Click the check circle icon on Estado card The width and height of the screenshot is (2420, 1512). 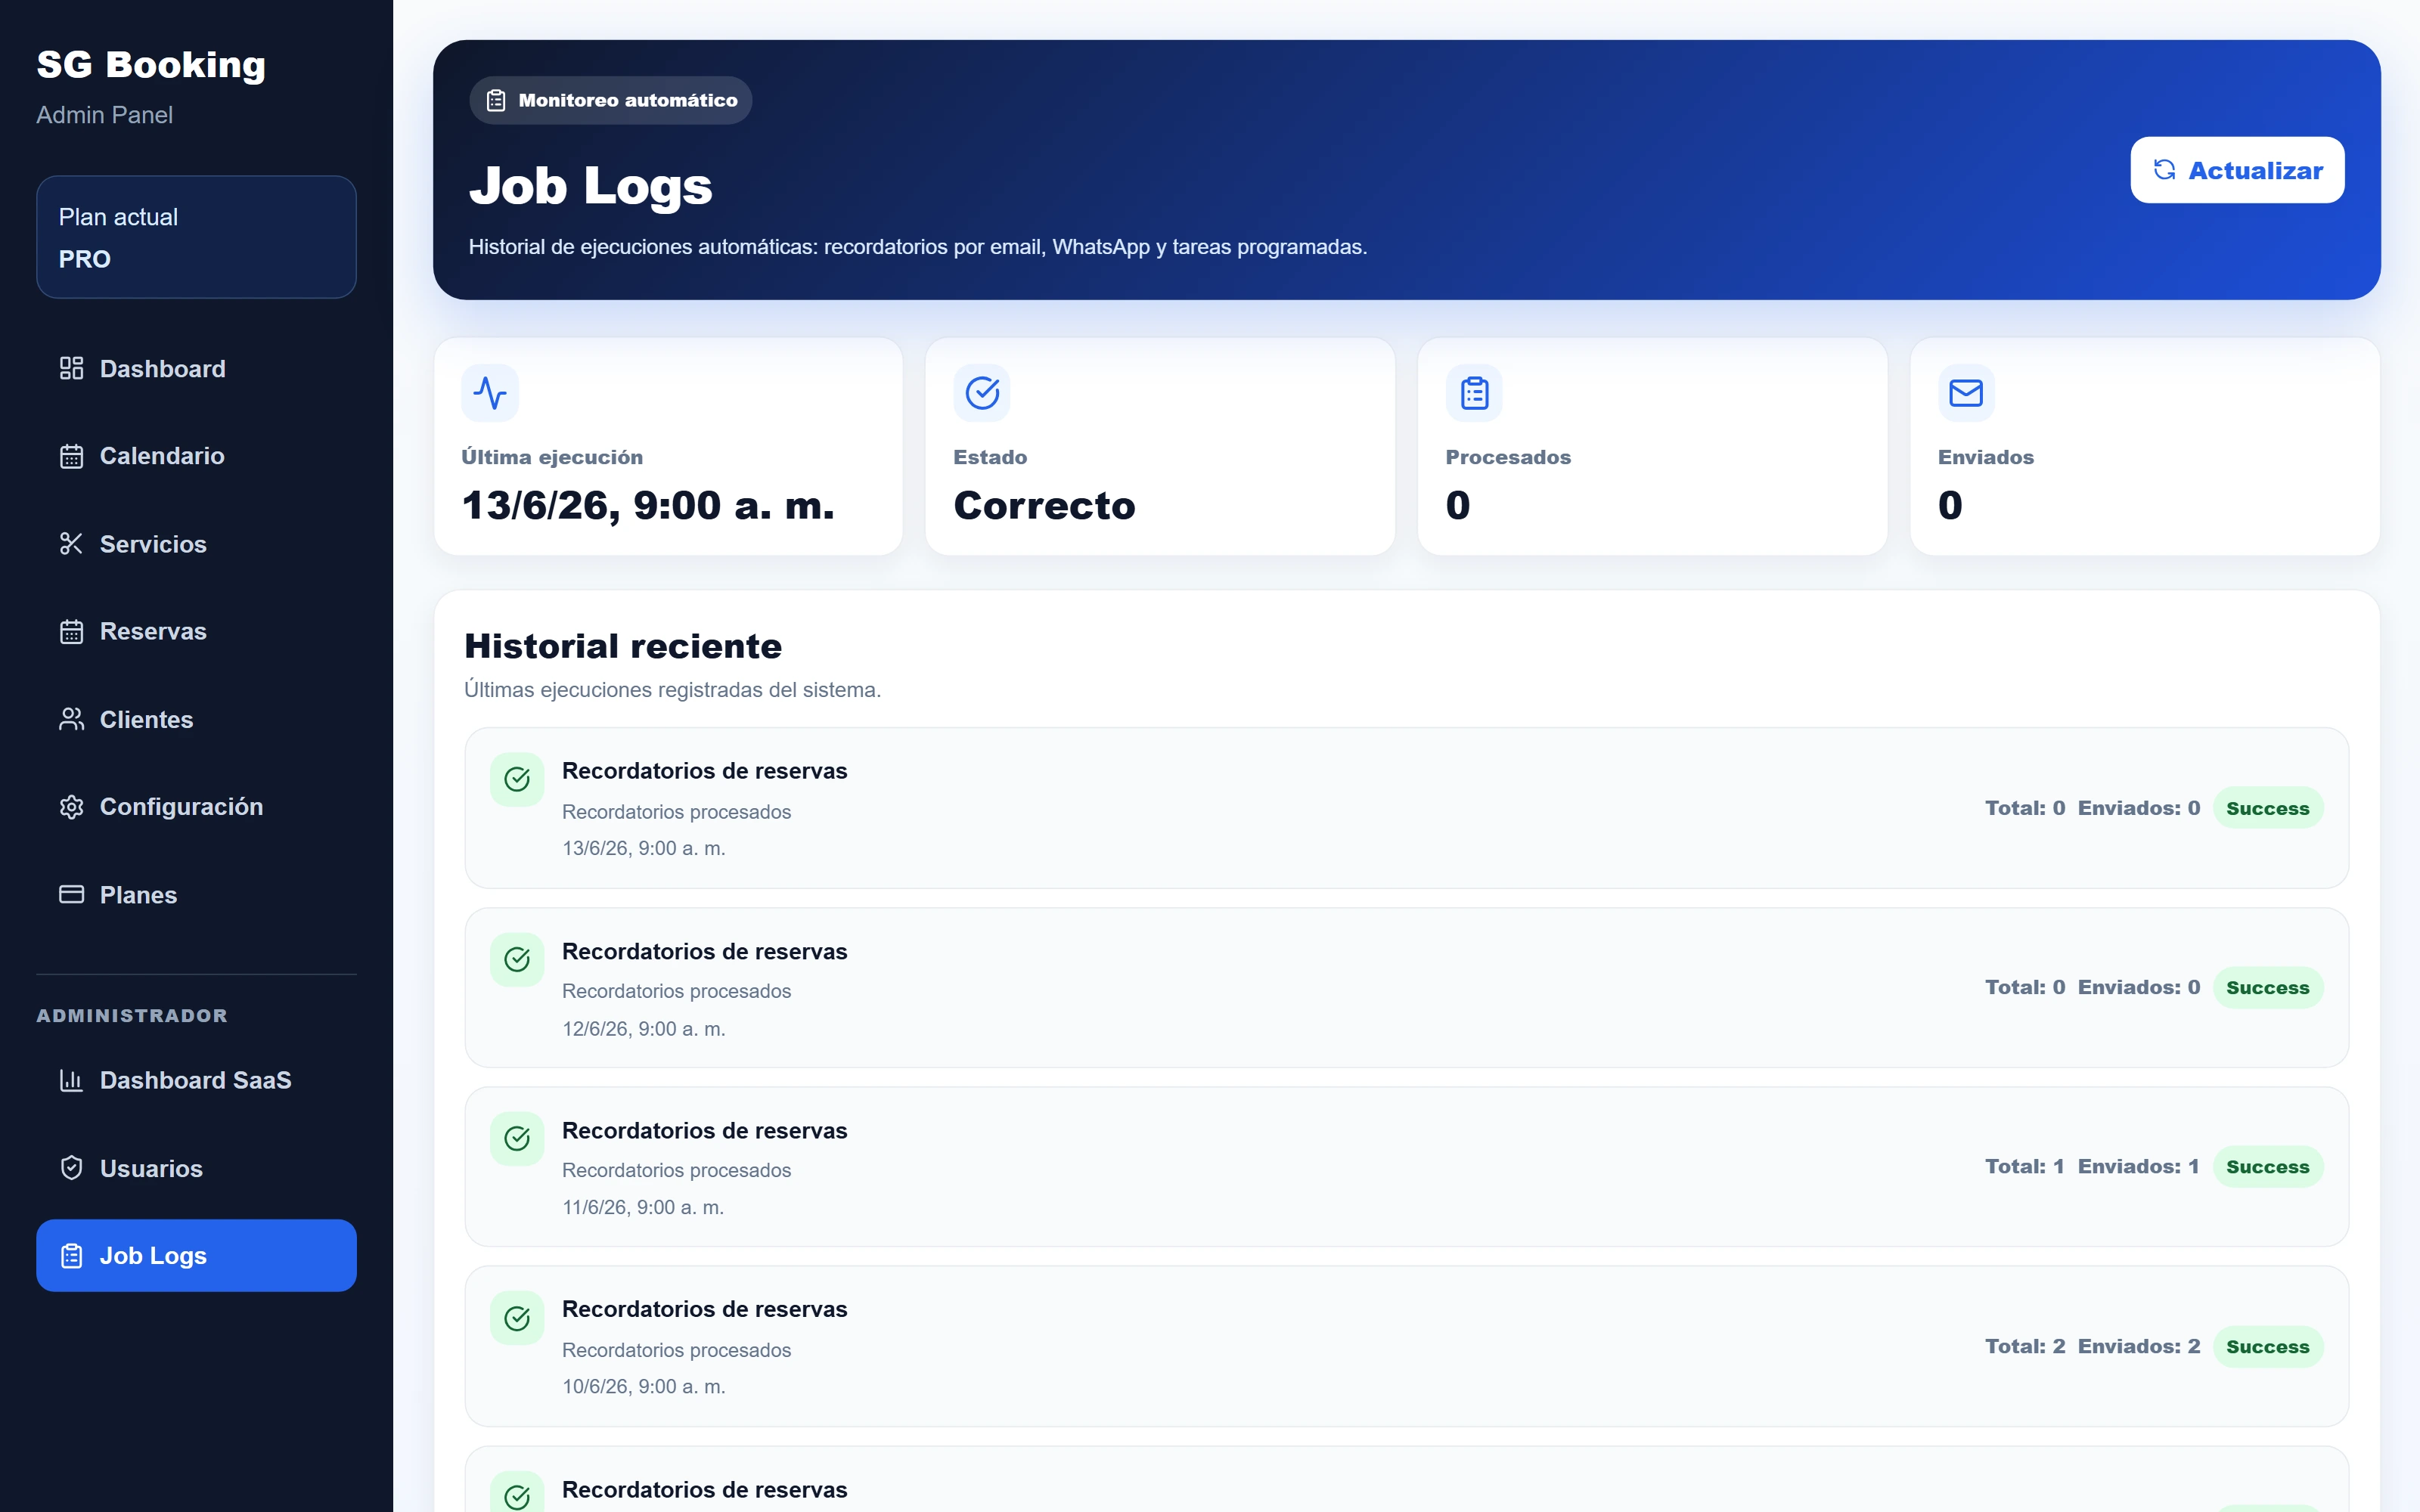(982, 393)
